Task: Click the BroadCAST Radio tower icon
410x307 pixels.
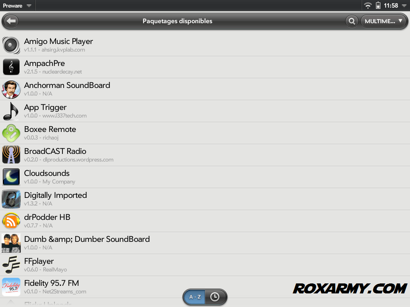Action: pos(11,155)
